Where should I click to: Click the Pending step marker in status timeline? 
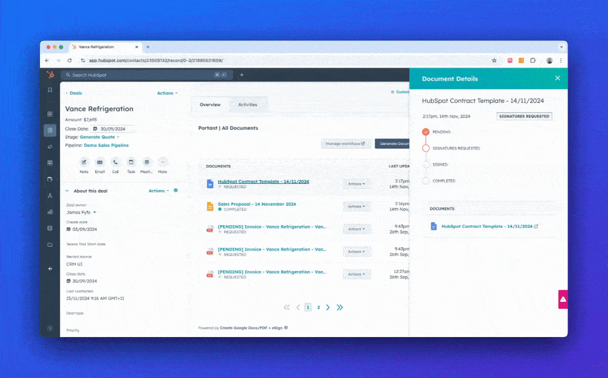click(x=425, y=132)
